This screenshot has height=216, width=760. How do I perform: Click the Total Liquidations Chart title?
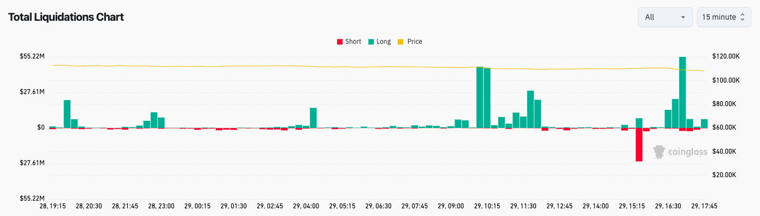coord(66,17)
